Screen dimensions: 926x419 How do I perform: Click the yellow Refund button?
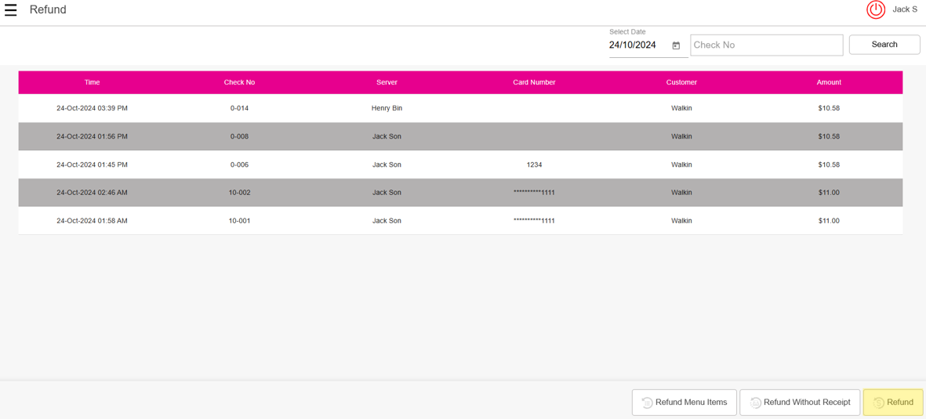892,403
